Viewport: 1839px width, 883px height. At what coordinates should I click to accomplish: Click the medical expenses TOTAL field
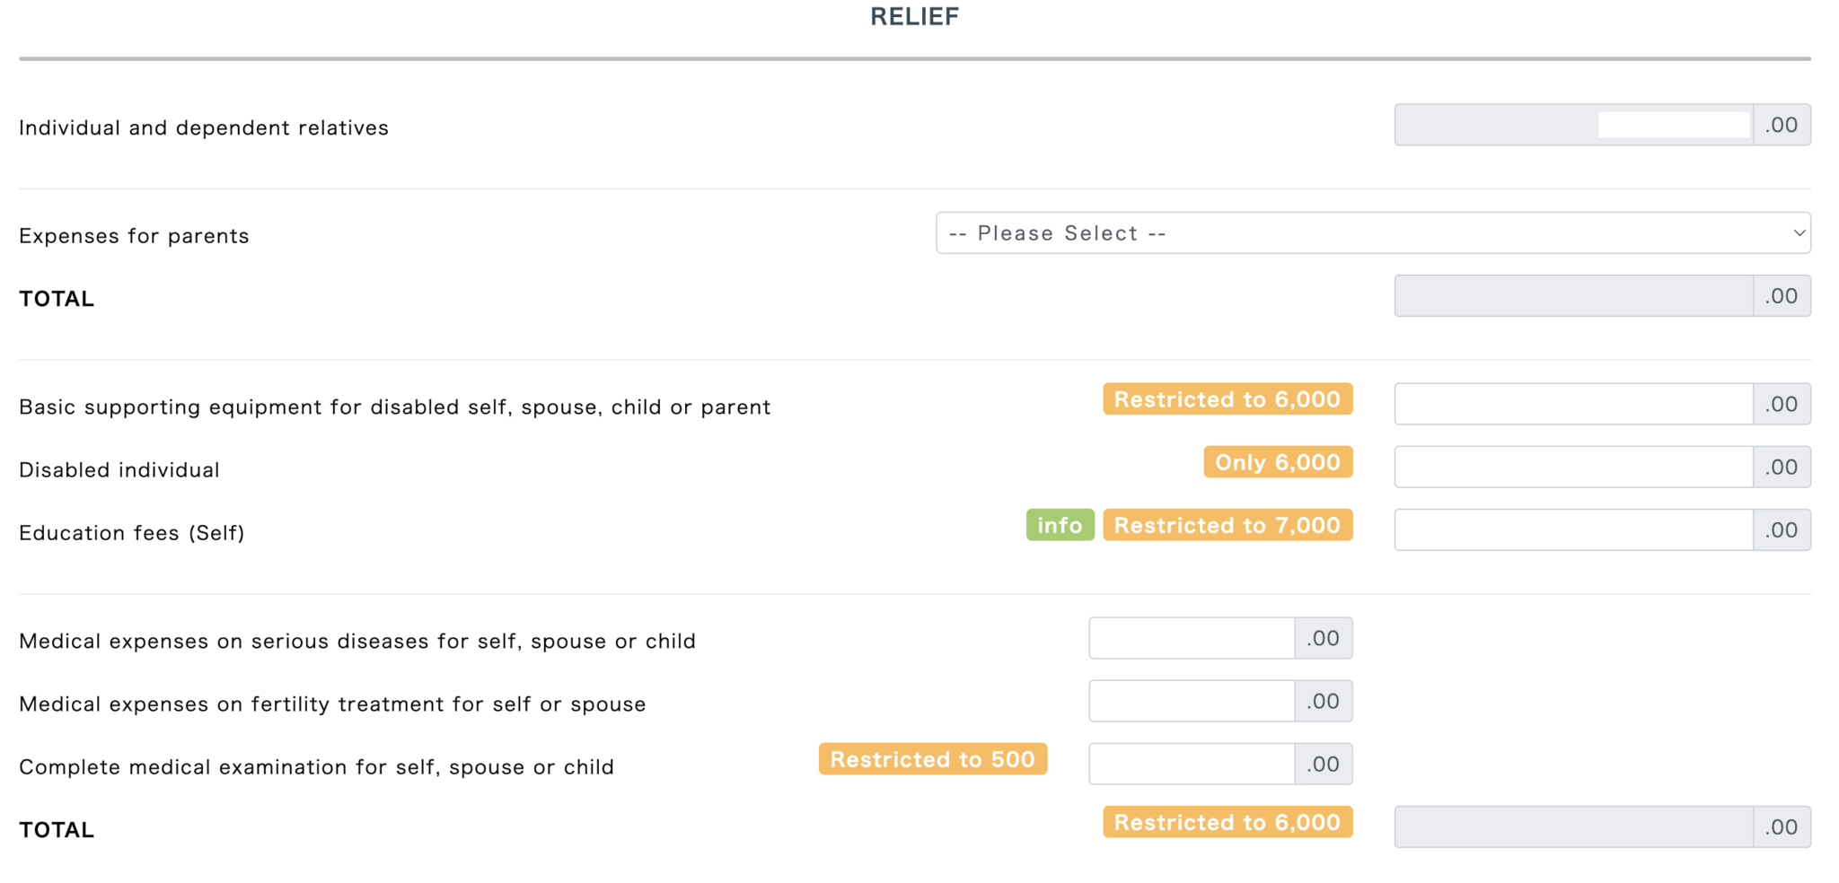[1573, 826]
